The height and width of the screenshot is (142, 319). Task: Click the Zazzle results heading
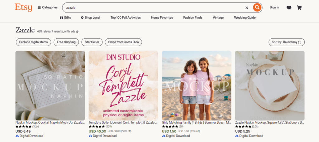click(x=25, y=30)
